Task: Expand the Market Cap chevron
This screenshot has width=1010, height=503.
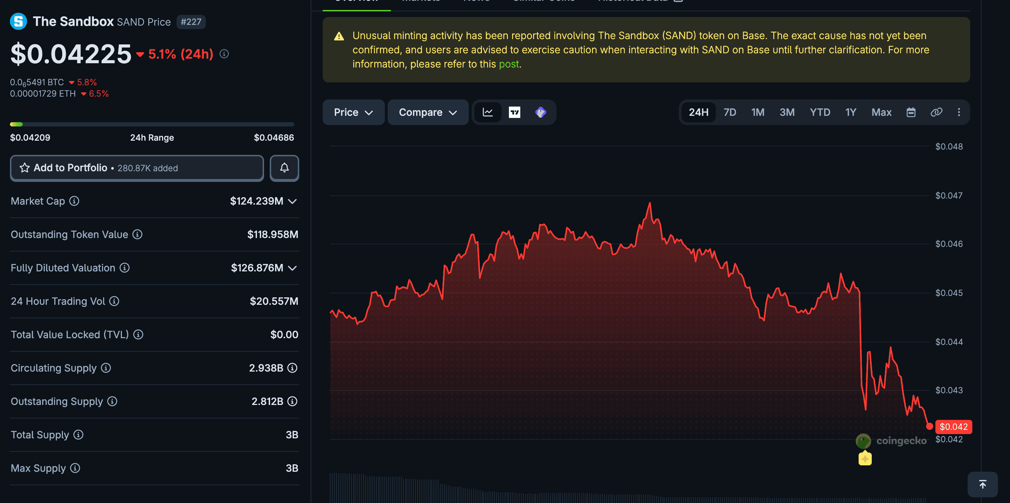Action: click(292, 201)
